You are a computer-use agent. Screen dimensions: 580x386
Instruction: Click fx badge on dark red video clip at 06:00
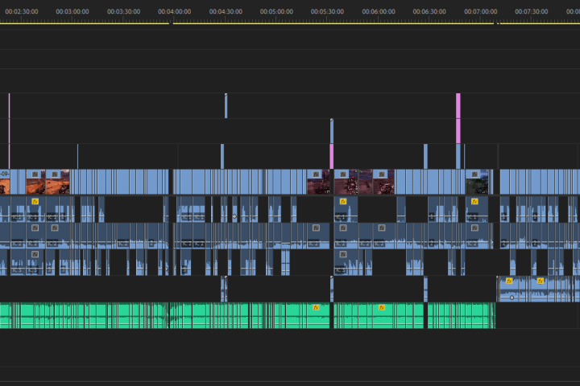click(x=382, y=175)
